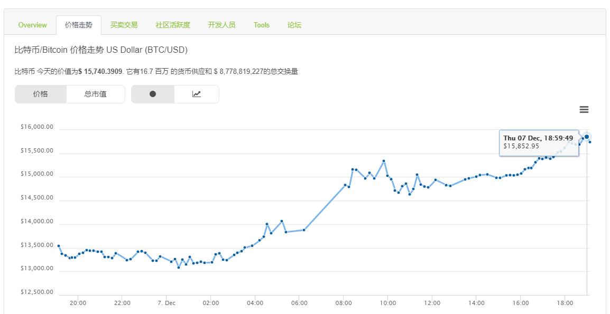The image size is (610, 314).
Task: Open the 社区活跃度 tab
Action: coord(173,25)
